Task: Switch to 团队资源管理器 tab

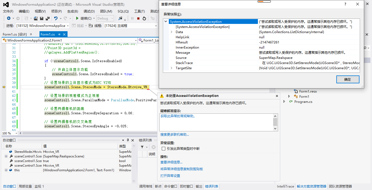Action: click(x=340, y=186)
